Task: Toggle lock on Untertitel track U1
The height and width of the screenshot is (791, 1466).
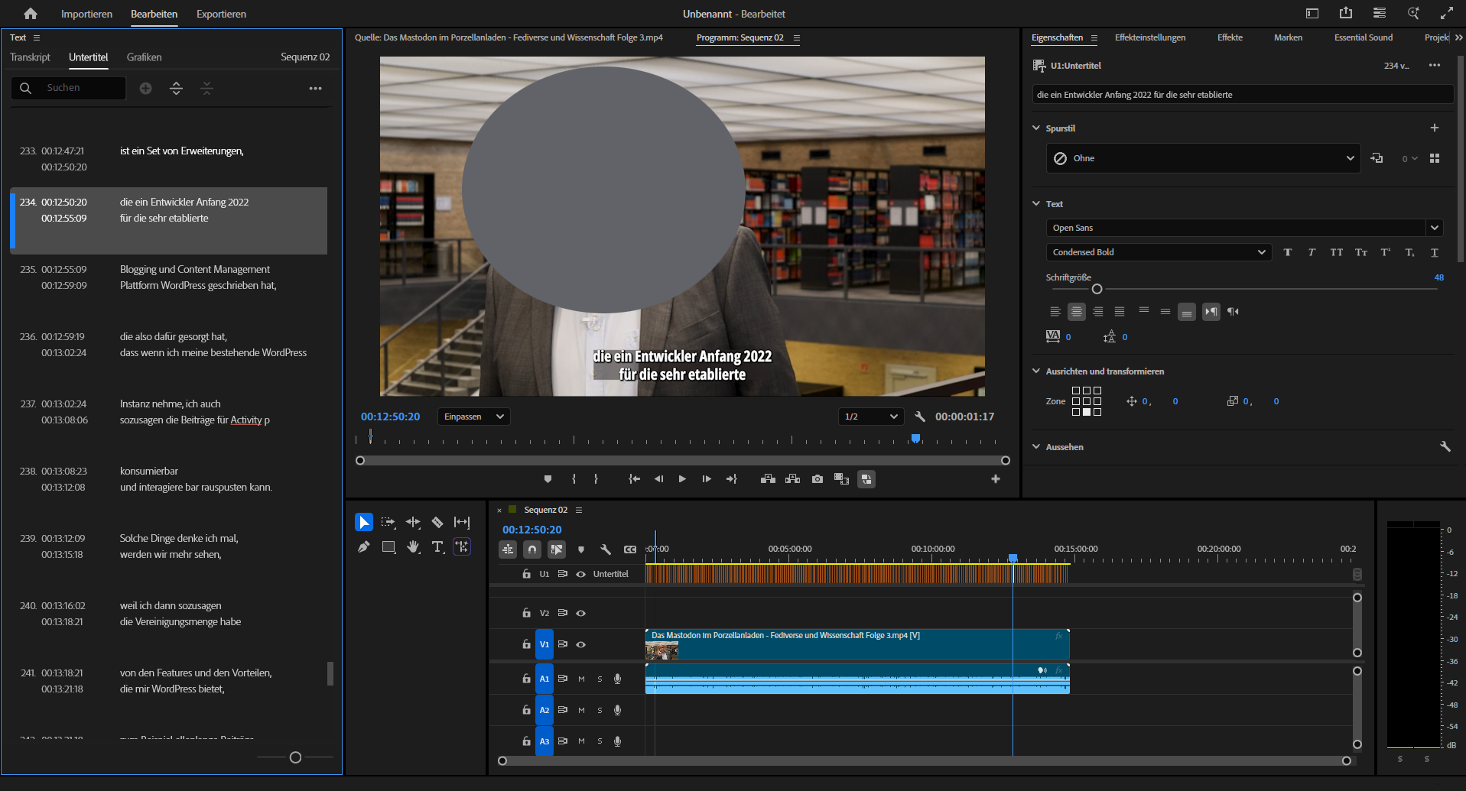Action: (526, 574)
